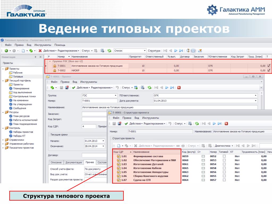Image resolution: width=272 pixels, height=204 pixels.
Task: Click save-and-close icon in T-0001 Проект toolbar
Action: 67,88
